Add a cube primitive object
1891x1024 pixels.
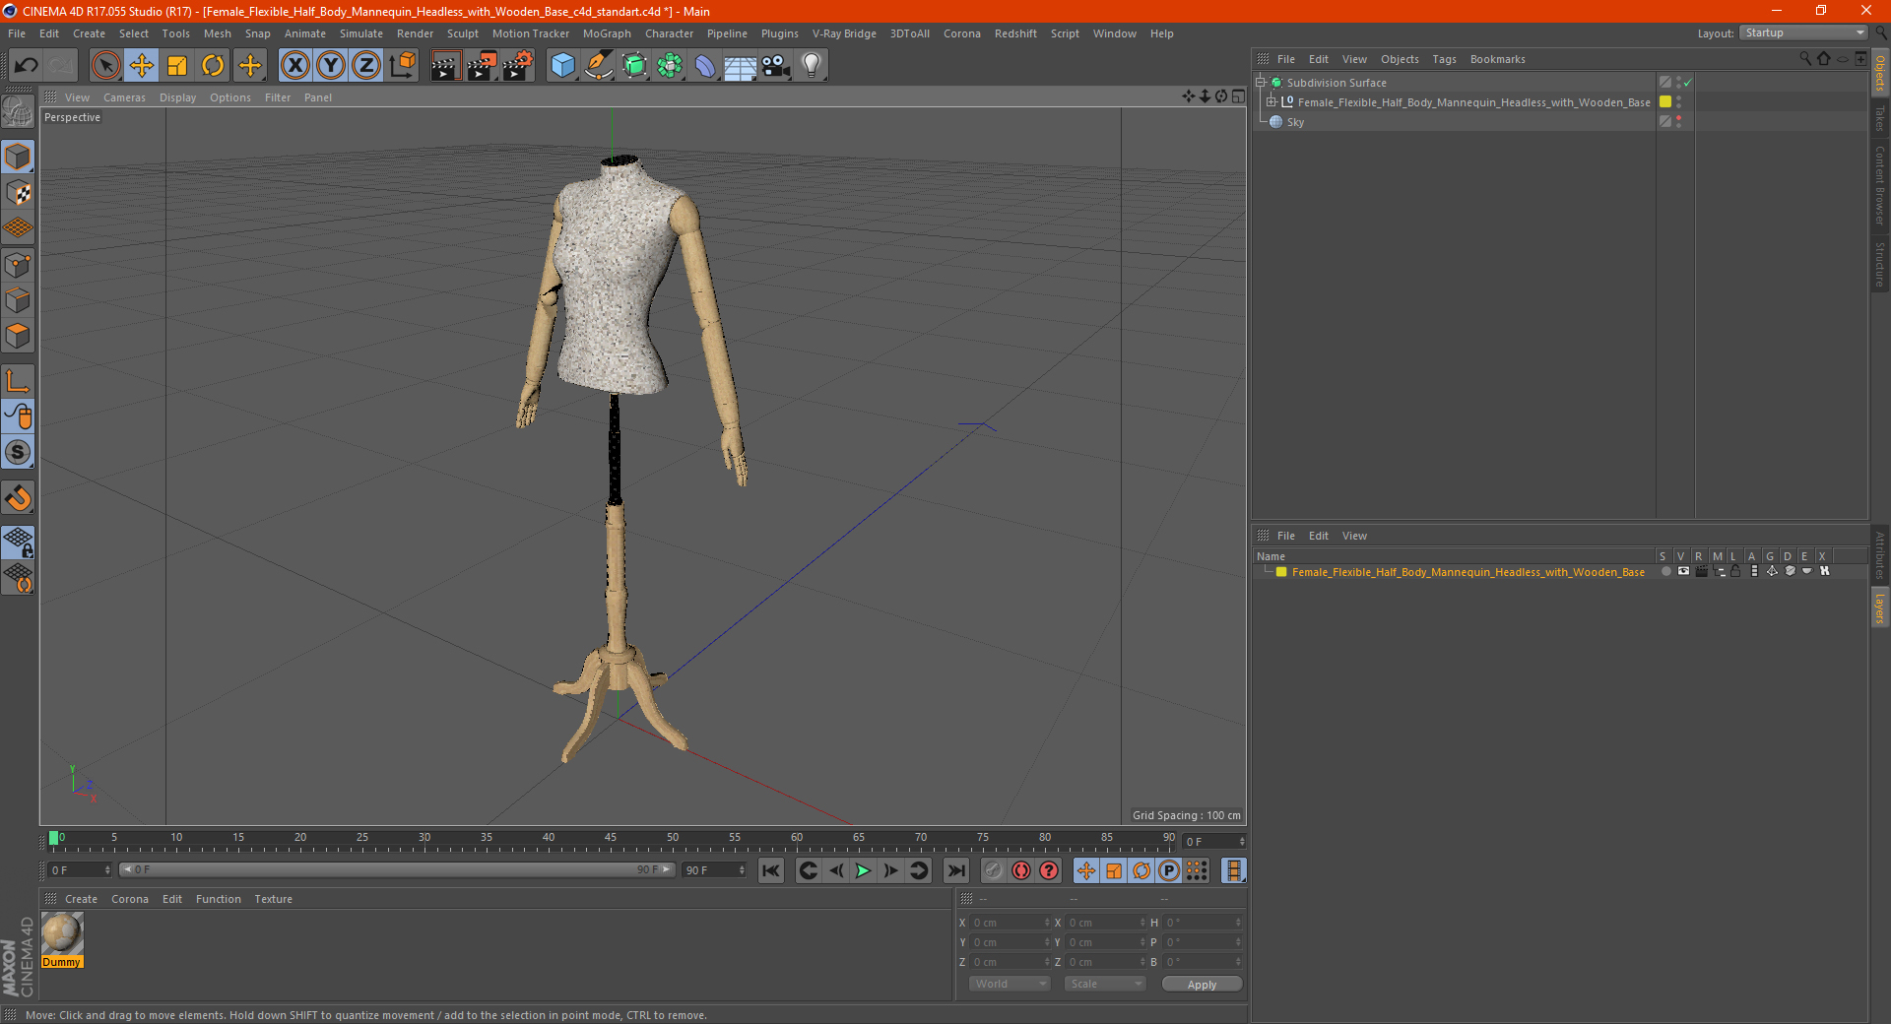coord(562,66)
